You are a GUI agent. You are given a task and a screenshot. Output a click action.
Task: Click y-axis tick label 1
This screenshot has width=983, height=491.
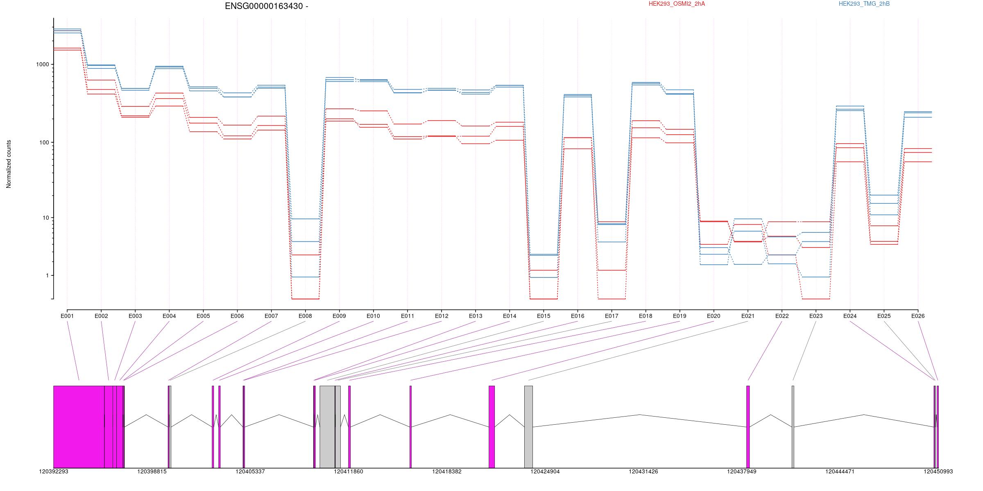(48, 275)
